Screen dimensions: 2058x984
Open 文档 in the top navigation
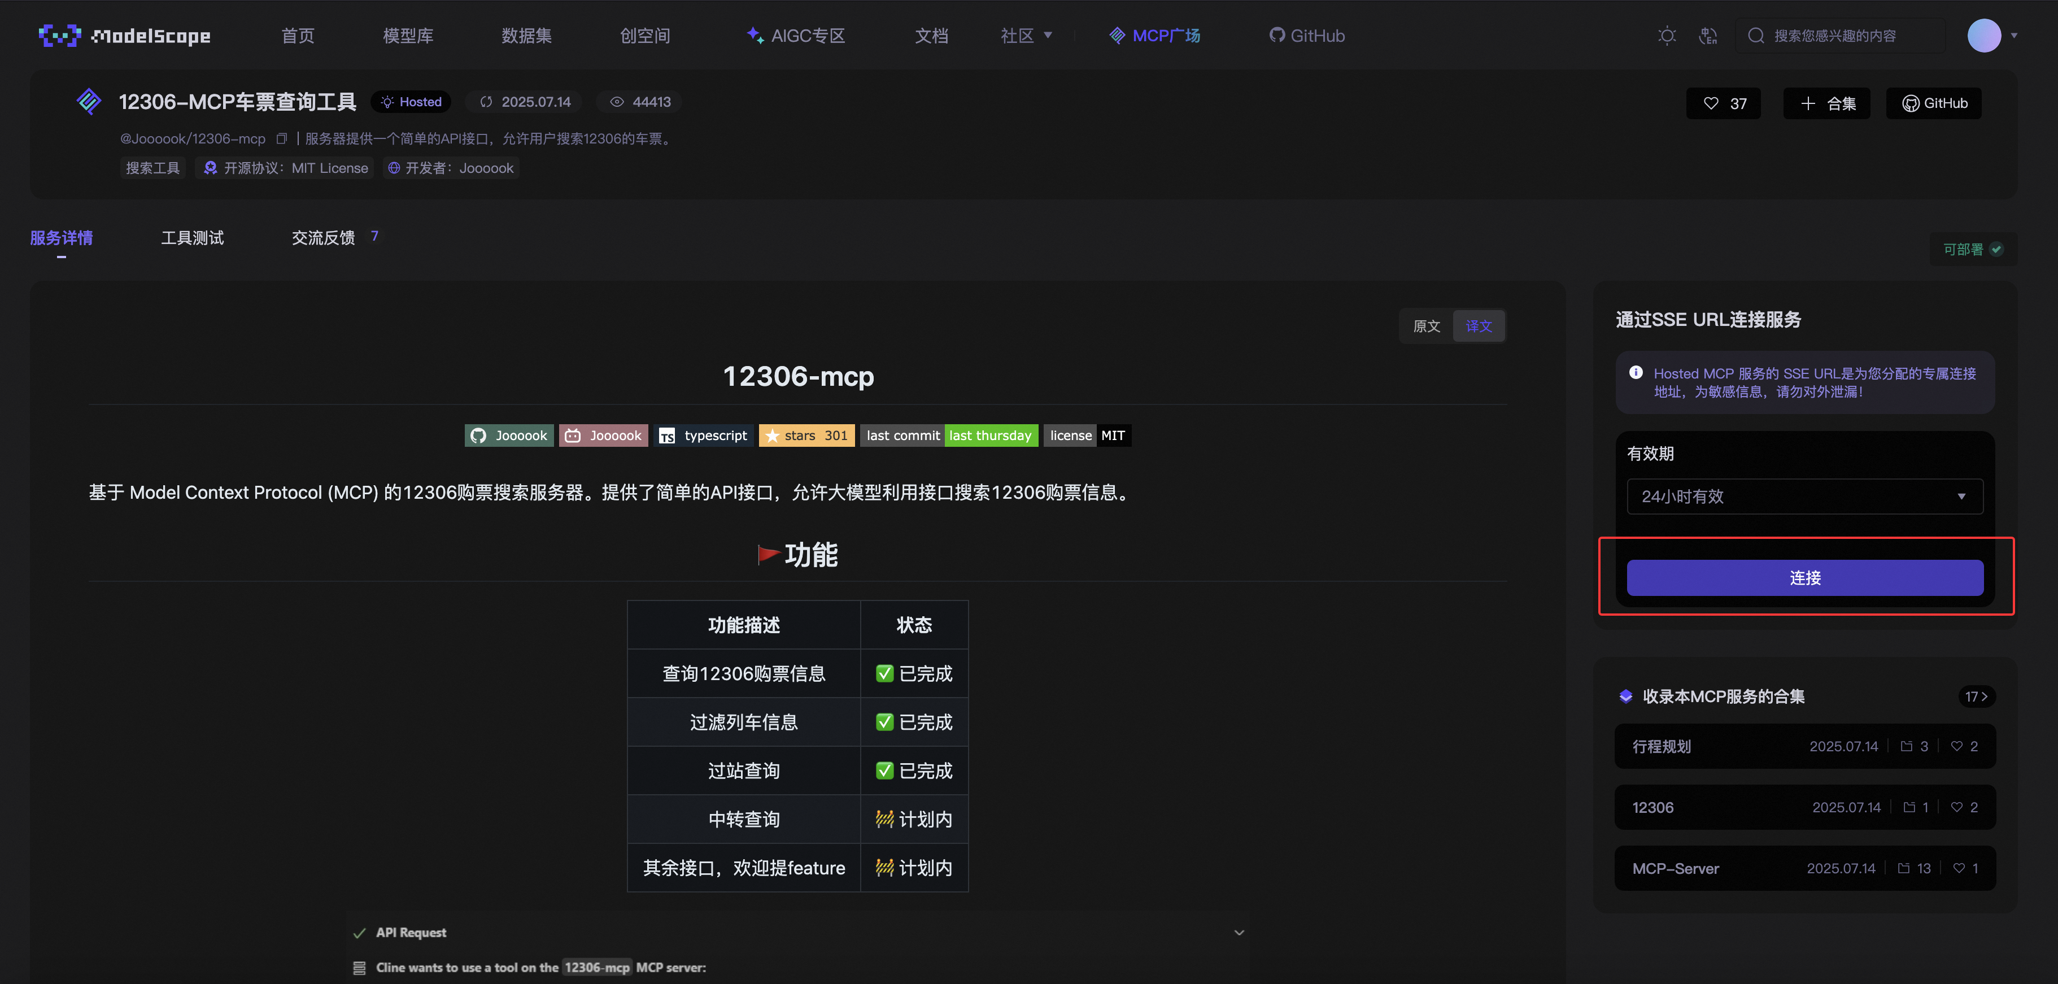coord(931,35)
